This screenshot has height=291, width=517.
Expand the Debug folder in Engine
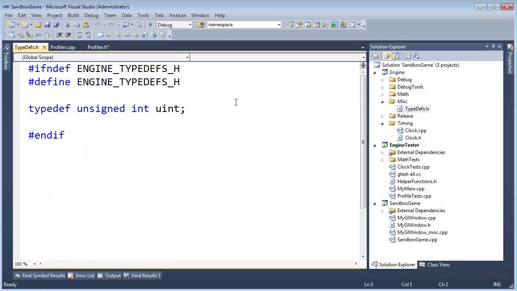pyautogui.click(x=382, y=80)
